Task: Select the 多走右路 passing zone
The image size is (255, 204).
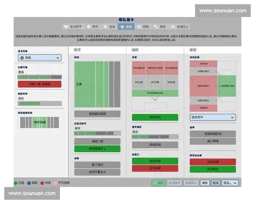Action: click(171, 82)
